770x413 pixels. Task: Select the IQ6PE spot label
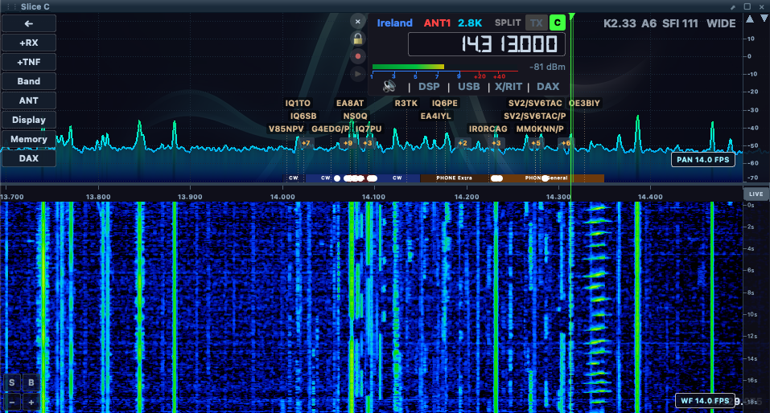point(444,104)
